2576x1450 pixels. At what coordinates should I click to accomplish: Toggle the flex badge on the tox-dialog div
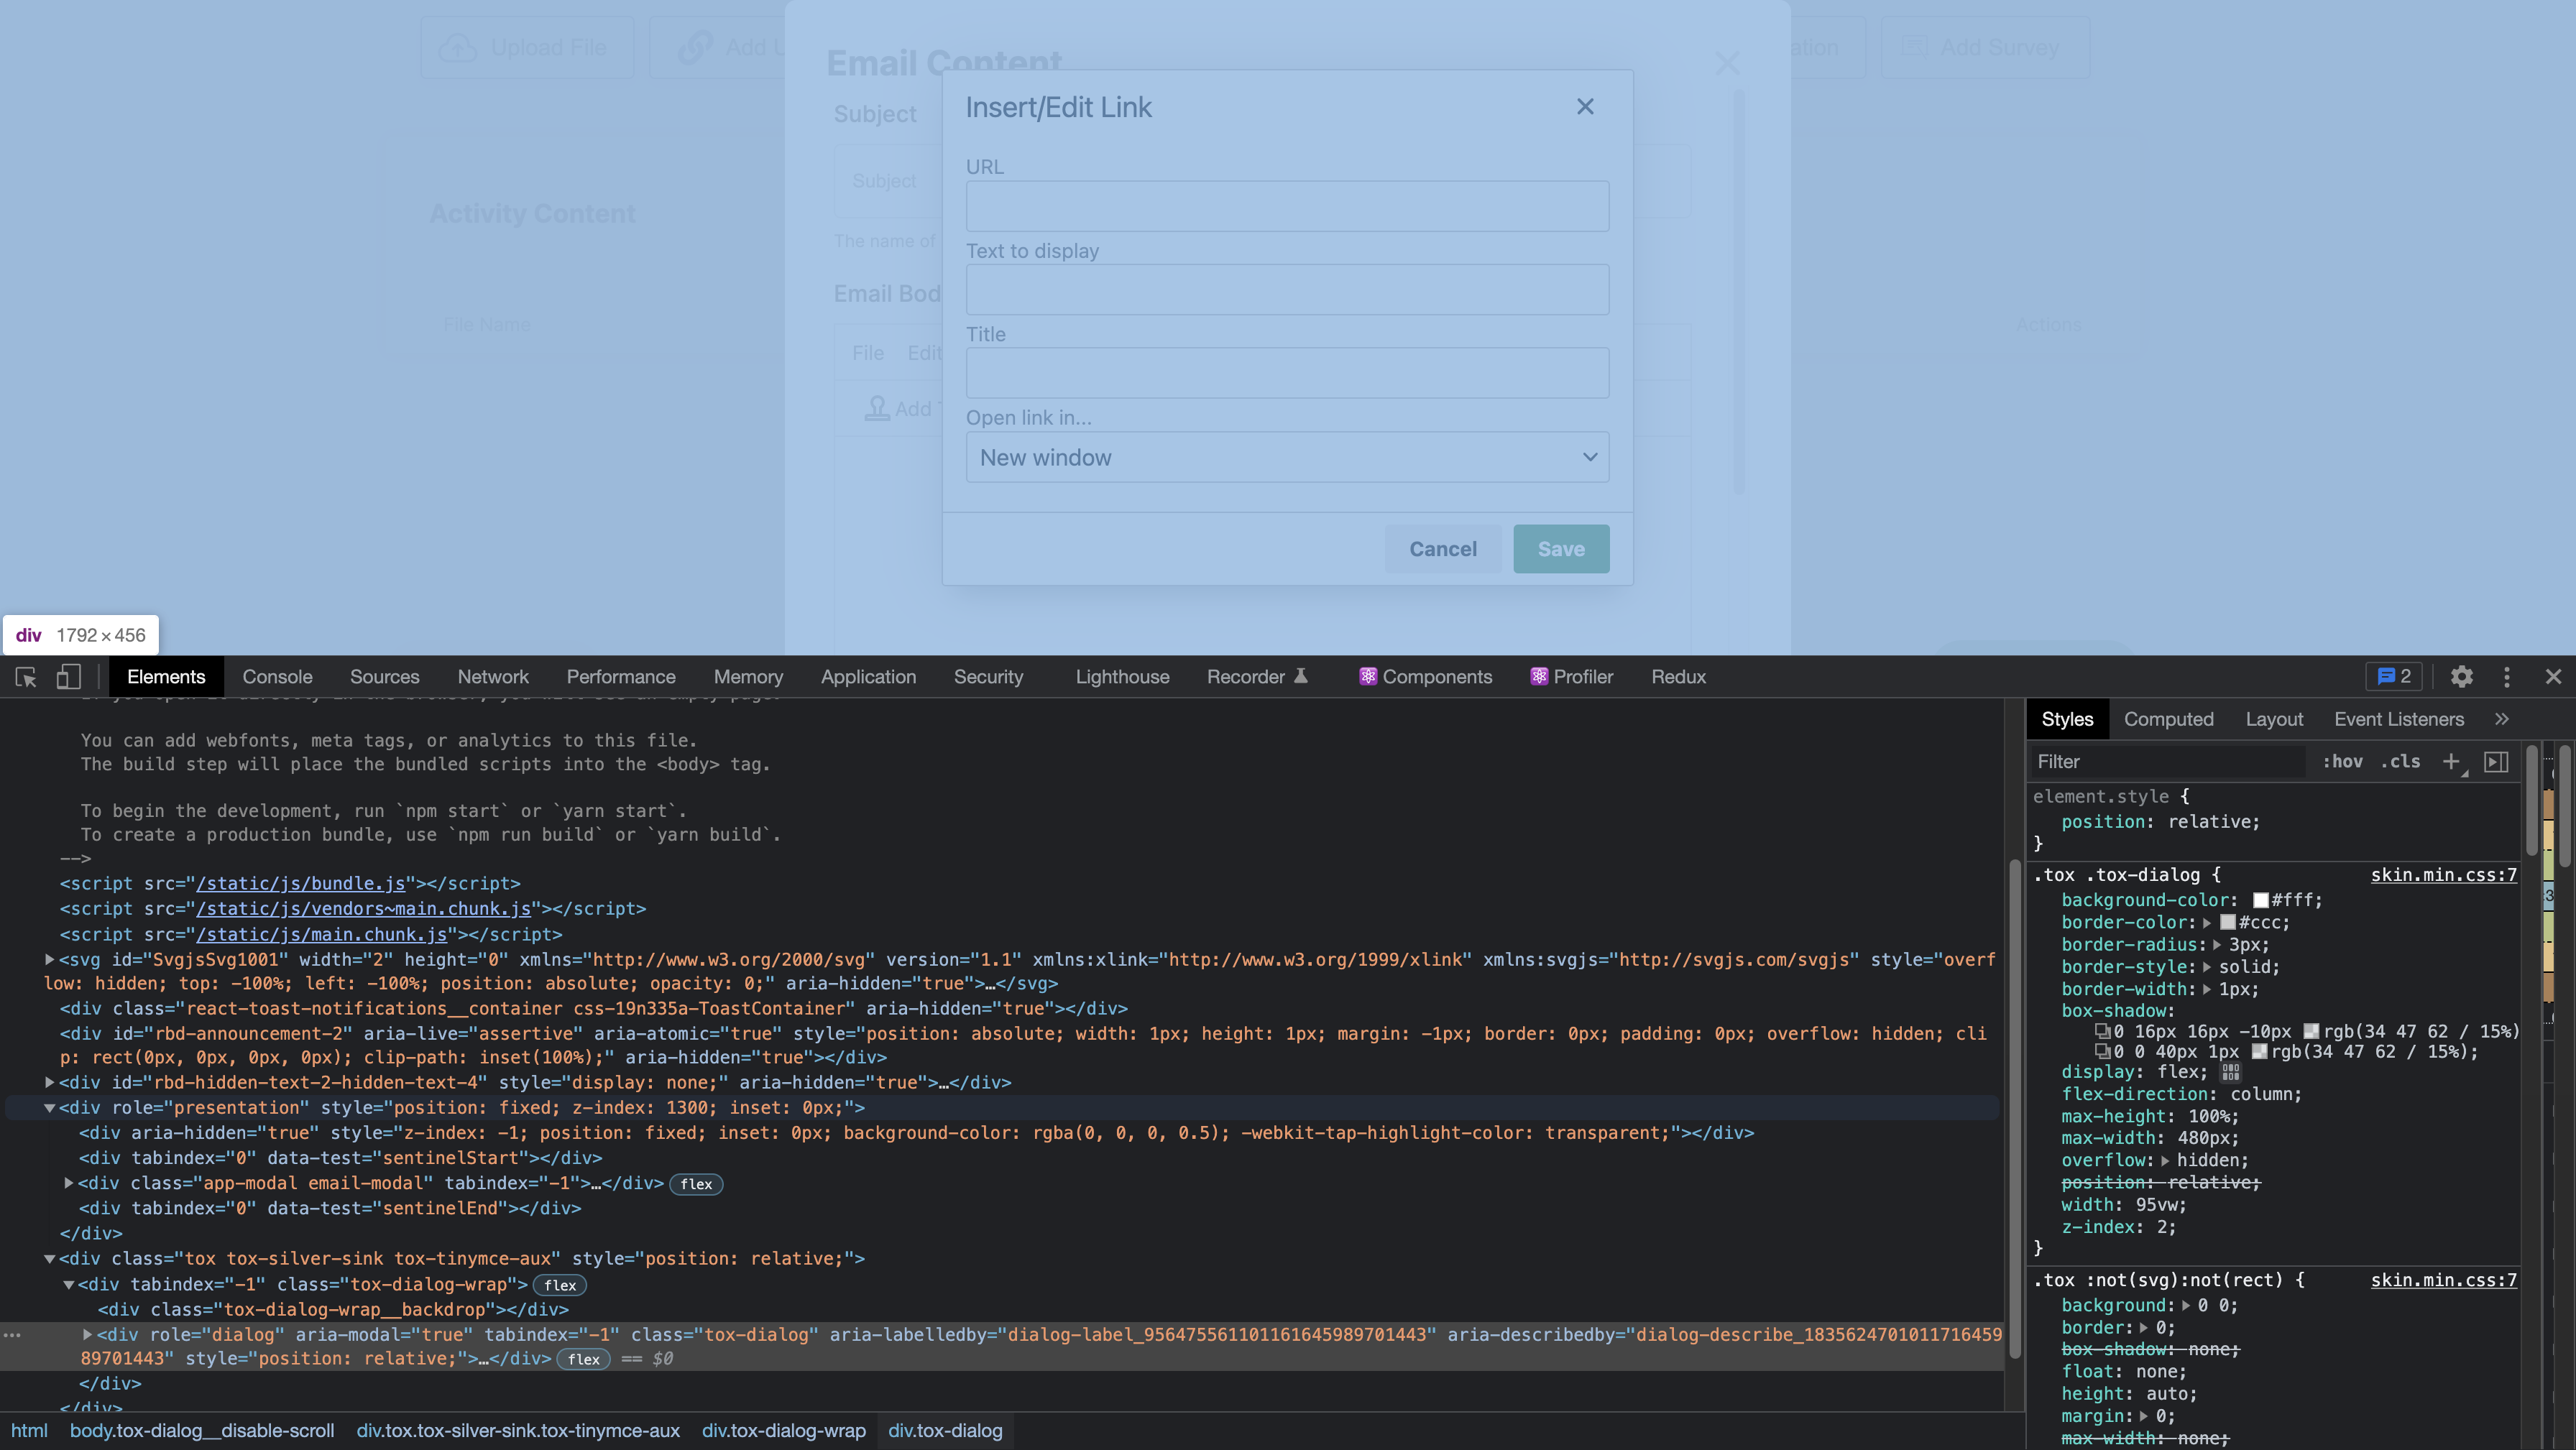[584, 1359]
